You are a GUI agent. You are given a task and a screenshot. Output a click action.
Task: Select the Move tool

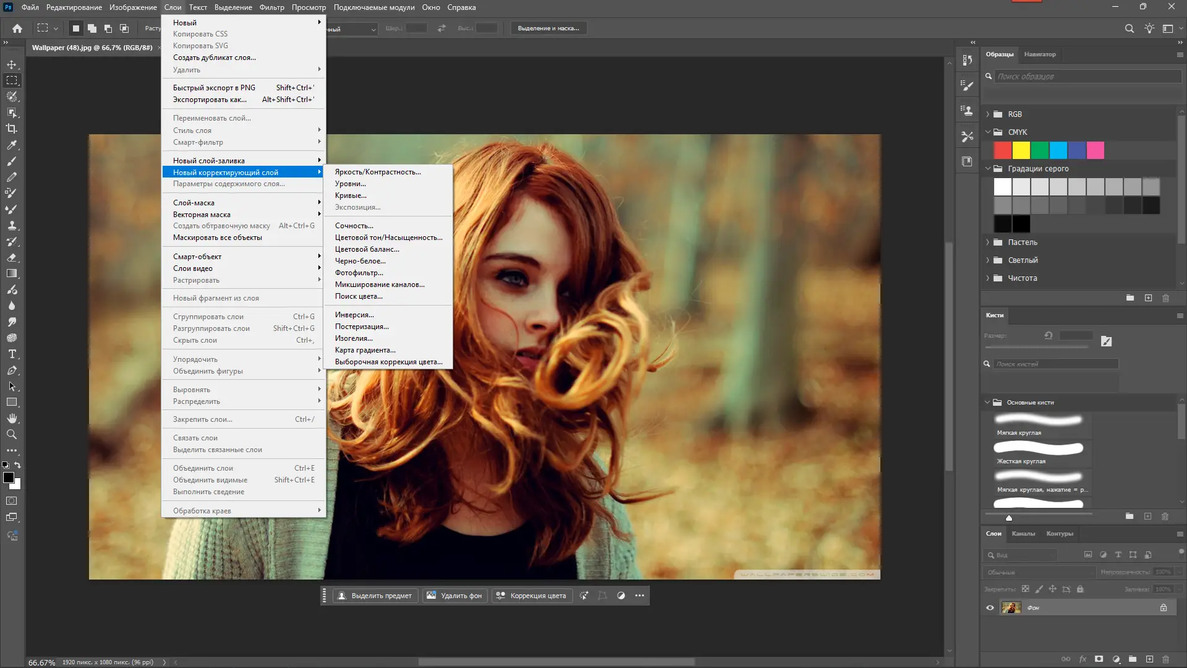click(x=12, y=64)
